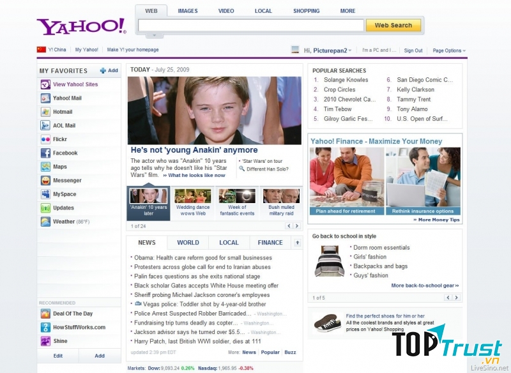Image resolution: width=511 pixels, height=373 pixels.
Task: Open the Hotmail icon in My Favorites
Action: click(x=45, y=112)
